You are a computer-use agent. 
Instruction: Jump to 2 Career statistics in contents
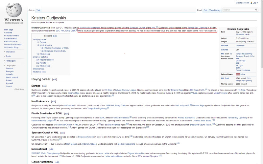click(40, 57)
